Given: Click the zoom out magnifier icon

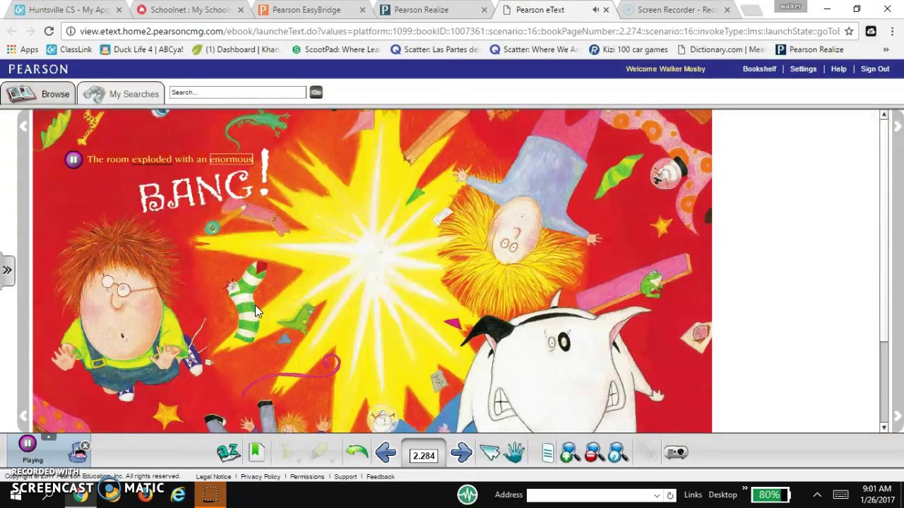Looking at the screenshot, I should pyautogui.click(x=594, y=452).
